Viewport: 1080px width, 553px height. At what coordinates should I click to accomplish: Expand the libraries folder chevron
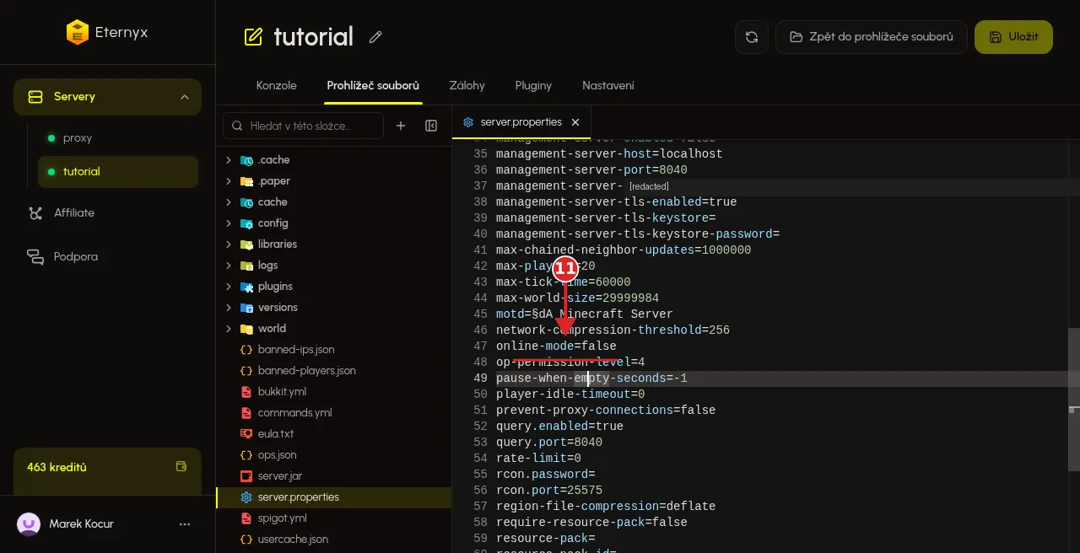[x=228, y=244]
